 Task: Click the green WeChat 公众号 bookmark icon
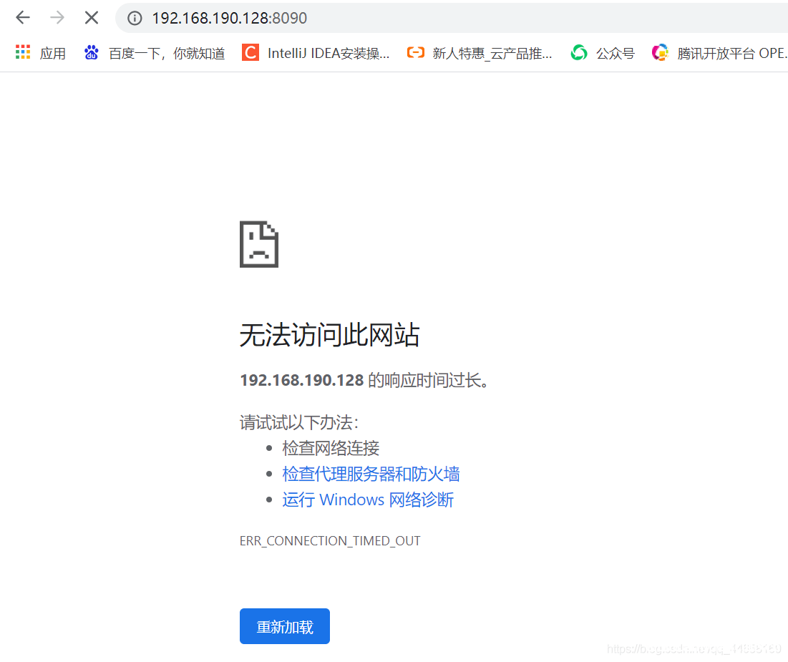(578, 52)
